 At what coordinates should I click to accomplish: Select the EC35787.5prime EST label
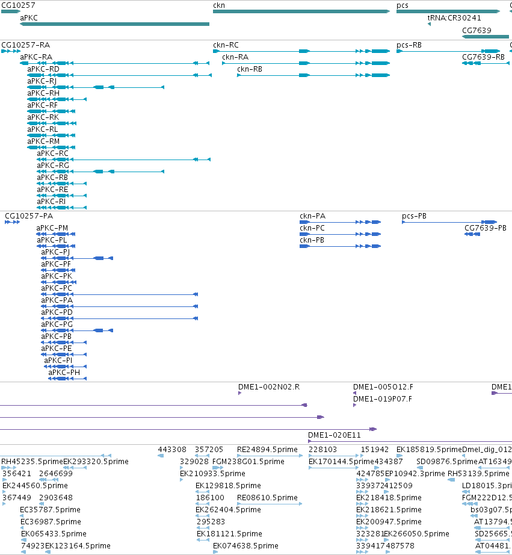coord(51,510)
